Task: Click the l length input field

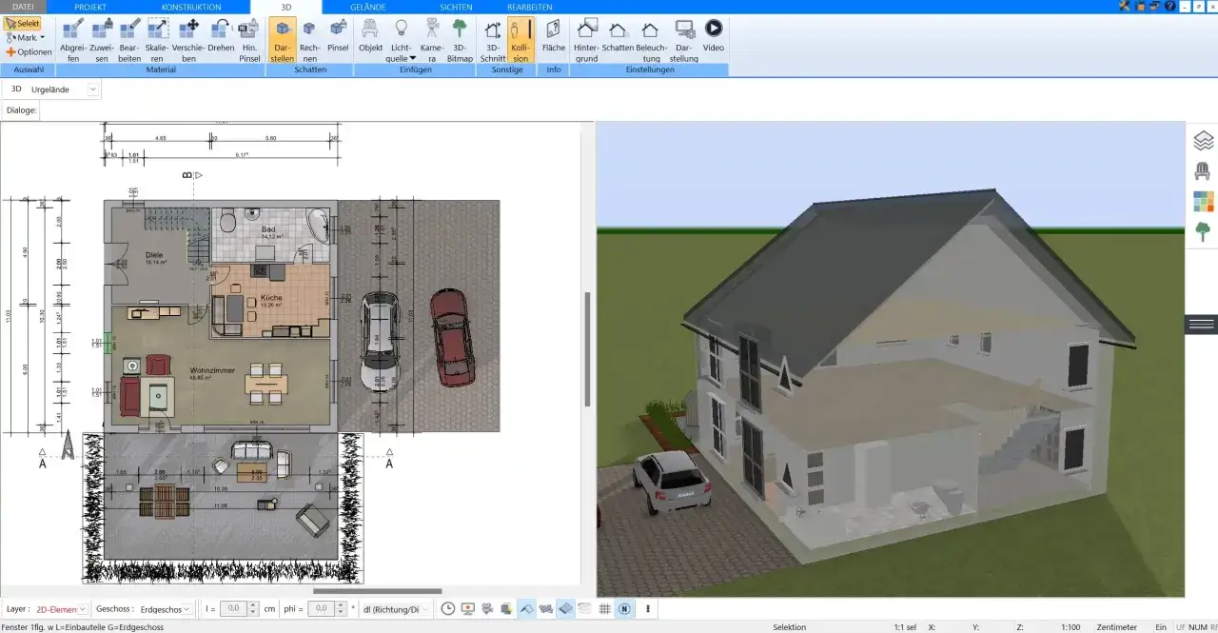Action: pos(235,608)
